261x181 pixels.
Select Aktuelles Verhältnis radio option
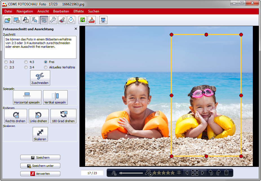tap(46, 67)
